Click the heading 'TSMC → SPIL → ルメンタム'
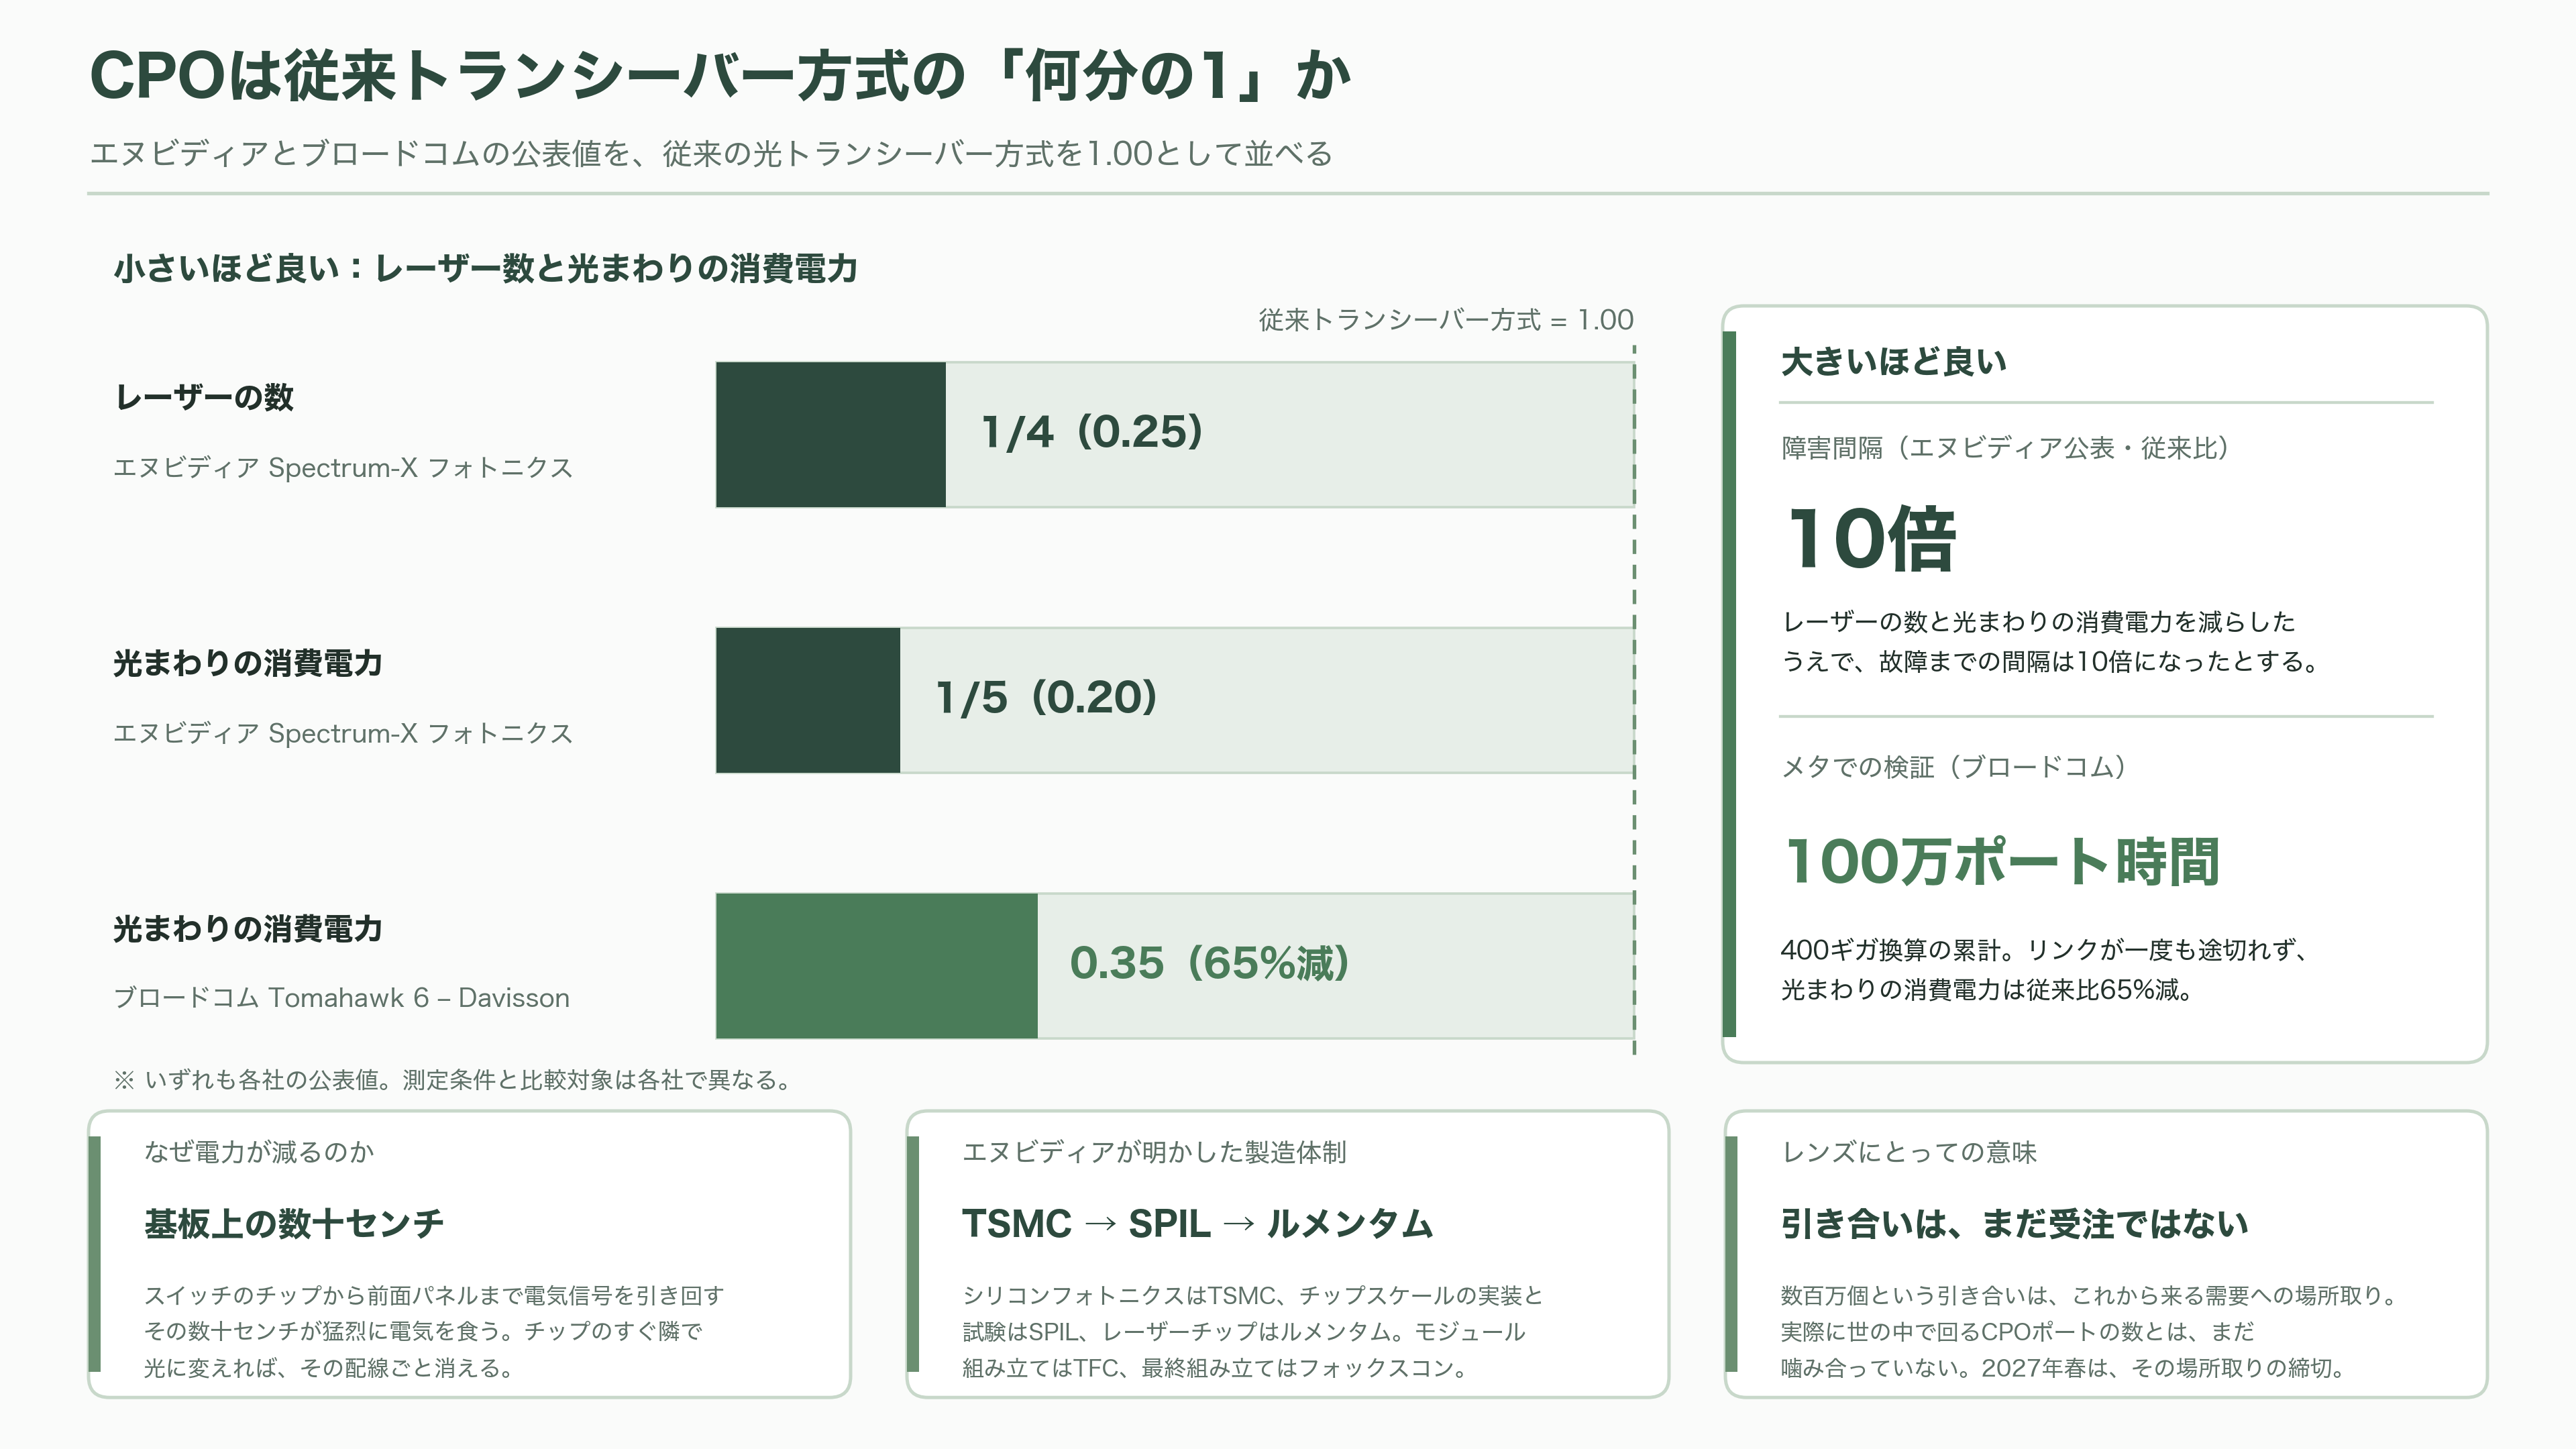2576x1449 pixels. (1197, 1224)
